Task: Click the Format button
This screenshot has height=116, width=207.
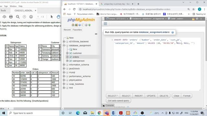Action: tap(187, 96)
